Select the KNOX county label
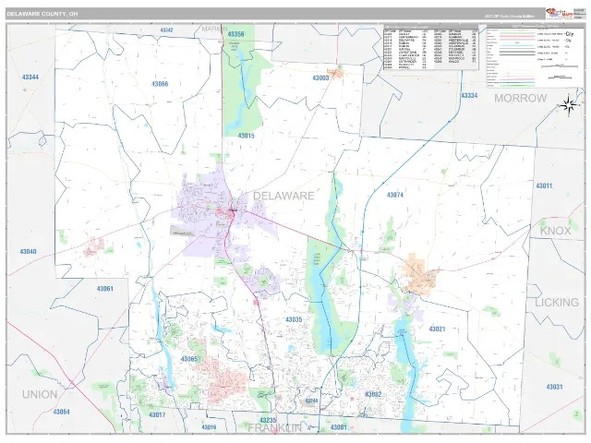591x443 pixels. coord(556,231)
